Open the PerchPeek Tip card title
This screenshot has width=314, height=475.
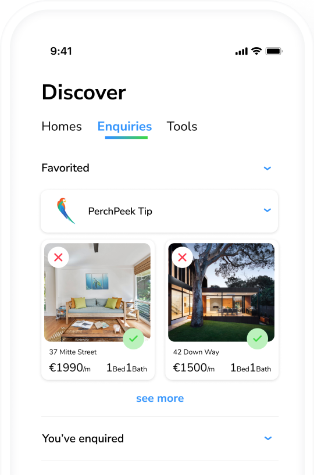coord(120,211)
